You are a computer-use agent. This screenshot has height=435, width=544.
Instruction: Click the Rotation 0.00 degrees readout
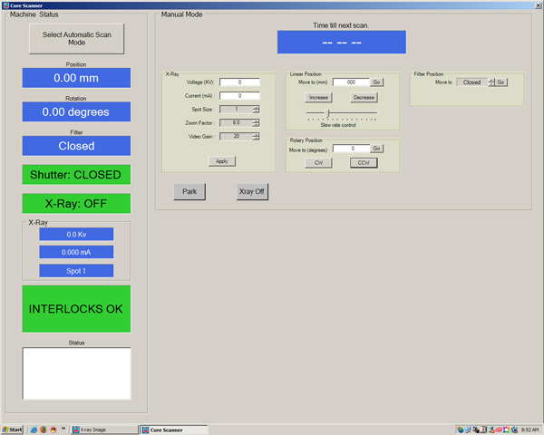[x=76, y=111]
